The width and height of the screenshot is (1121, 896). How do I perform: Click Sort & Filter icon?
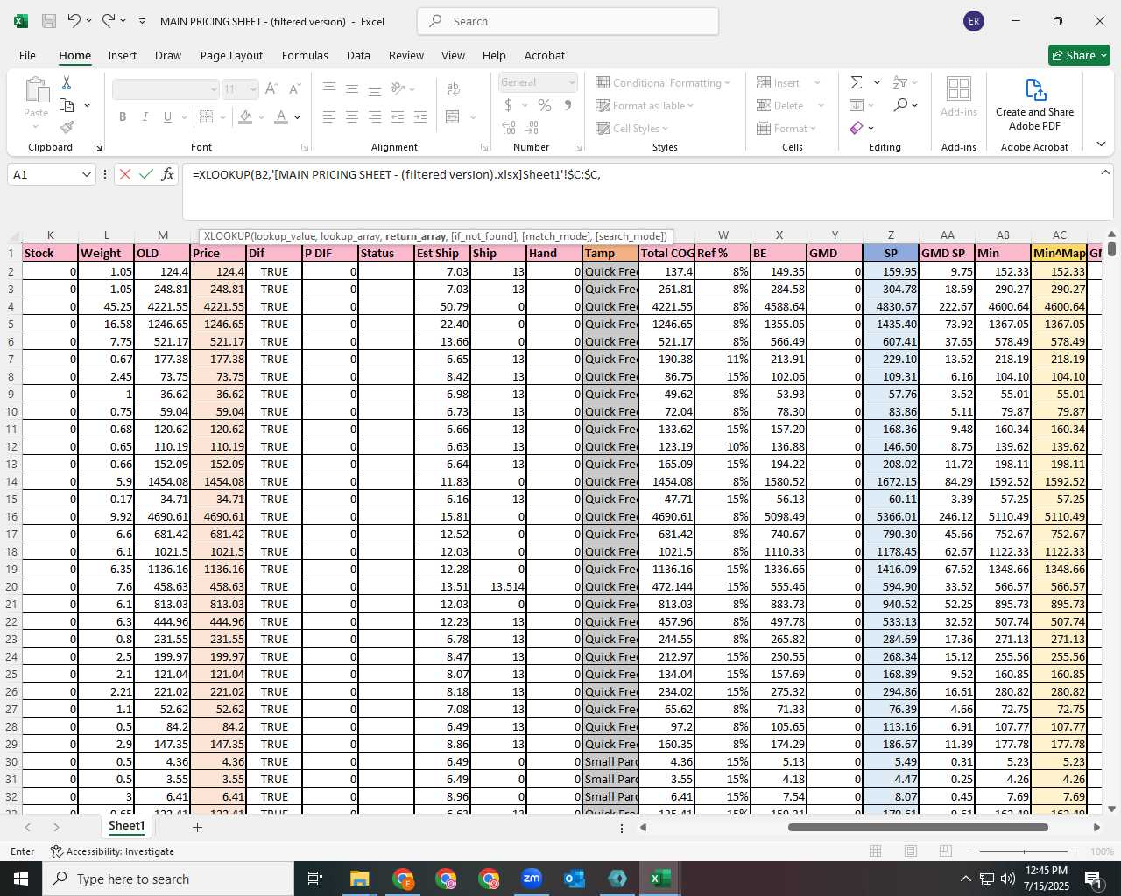pos(900,82)
